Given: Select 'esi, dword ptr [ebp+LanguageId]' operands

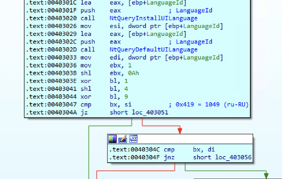Looking at the screenshot, I should pyautogui.click(x=166, y=26).
